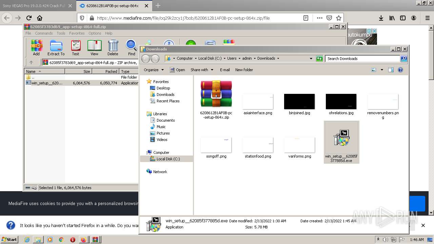Show Firefox sidebars
Screen dimensions: 434x244
[x=403, y=18]
